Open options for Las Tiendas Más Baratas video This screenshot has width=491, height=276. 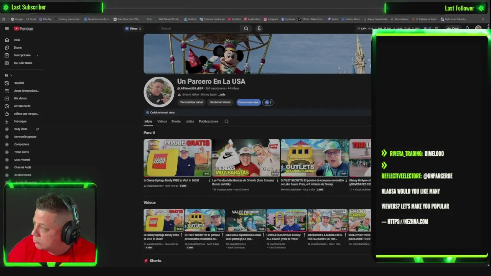pyautogui.click(x=278, y=181)
